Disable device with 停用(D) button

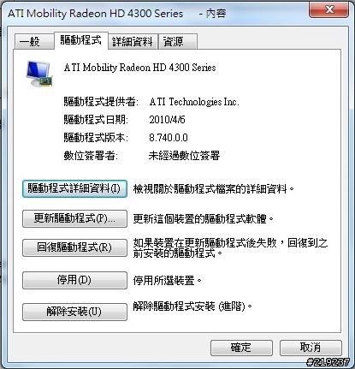[74, 280]
